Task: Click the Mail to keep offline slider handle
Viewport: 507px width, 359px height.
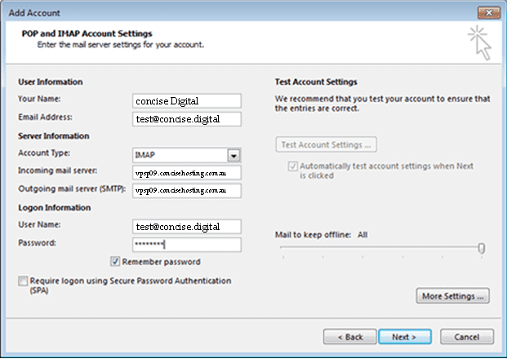Action: point(482,248)
